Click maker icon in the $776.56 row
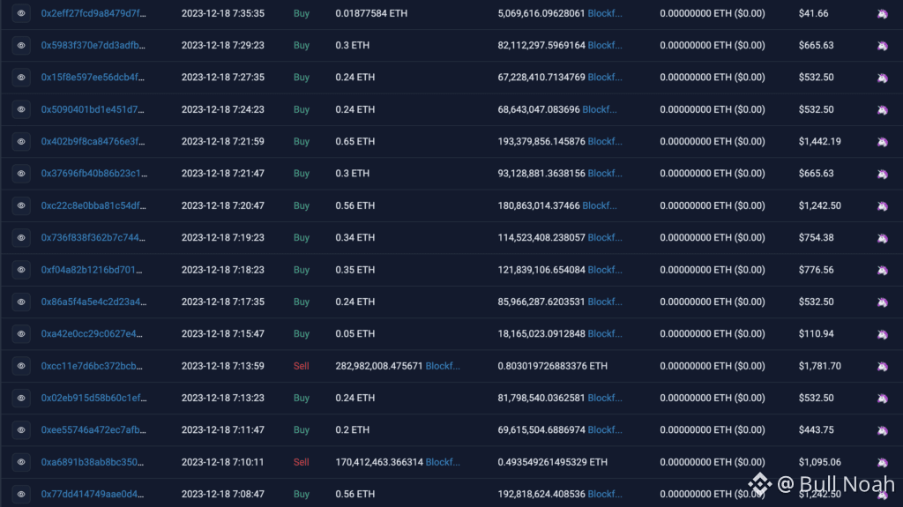This screenshot has height=507, width=903. click(882, 270)
